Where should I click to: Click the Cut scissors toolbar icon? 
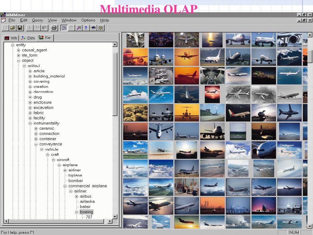click(30, 28)
